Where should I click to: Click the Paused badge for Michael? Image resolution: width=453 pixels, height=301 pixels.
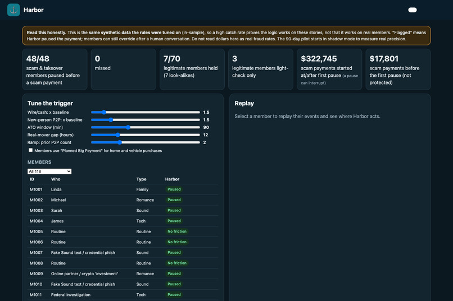(174, 200)
